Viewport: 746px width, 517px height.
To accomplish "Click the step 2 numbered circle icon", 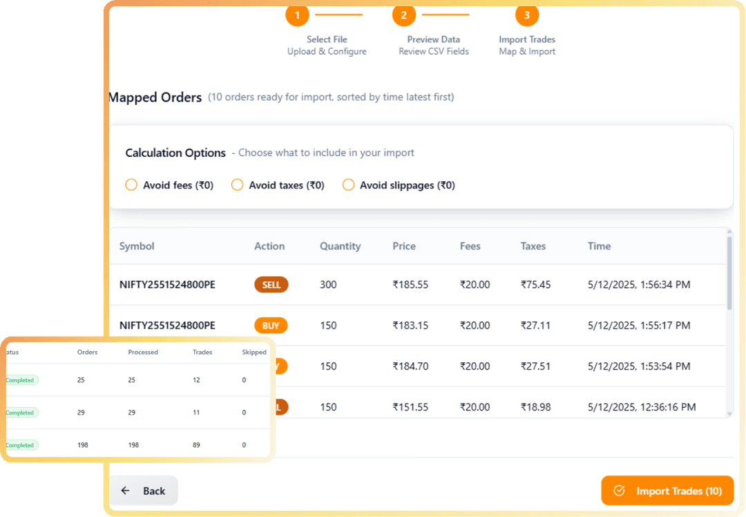I will click(x=403, y=15).
